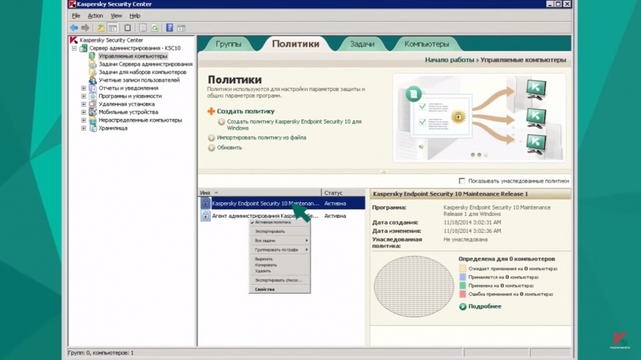
Task: Click the administration server KSC10 icon
Action: (83, 48)
